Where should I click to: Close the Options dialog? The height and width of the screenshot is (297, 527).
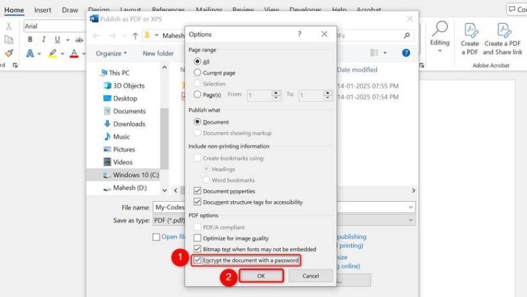coord(324,34)
